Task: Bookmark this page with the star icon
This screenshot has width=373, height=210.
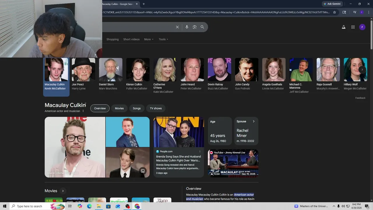Action: pos(335,12)
